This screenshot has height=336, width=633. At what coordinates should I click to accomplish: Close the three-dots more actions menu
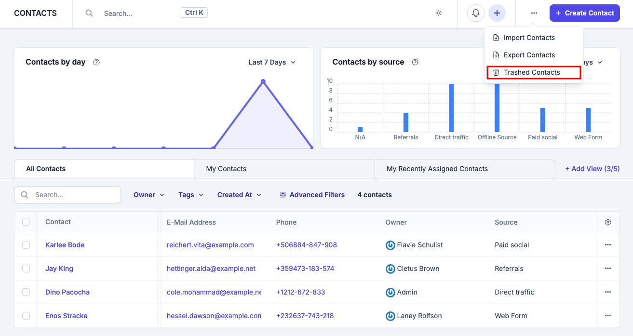pyautogui.click(x=534, y=13)
